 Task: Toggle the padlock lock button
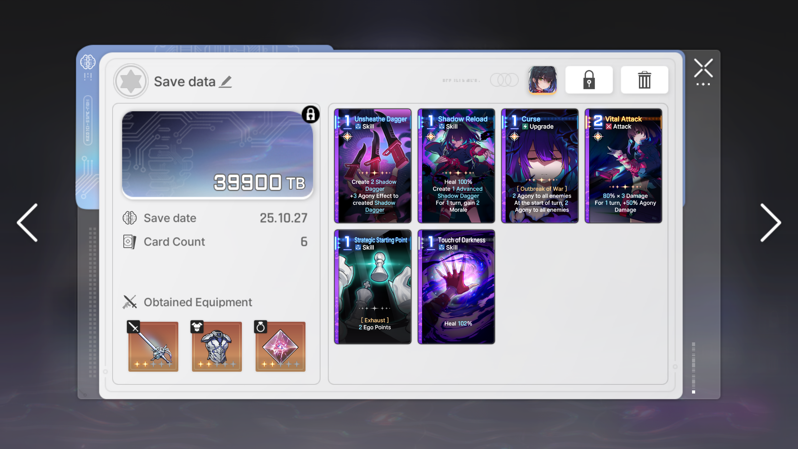click(589, 80)
